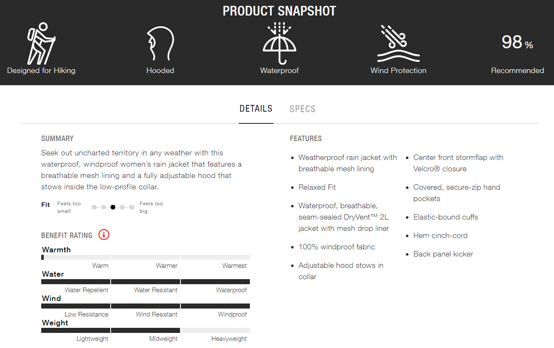
Task: Click the Hooded head icon
Action: pyautogui.click(x=160, y=44)
